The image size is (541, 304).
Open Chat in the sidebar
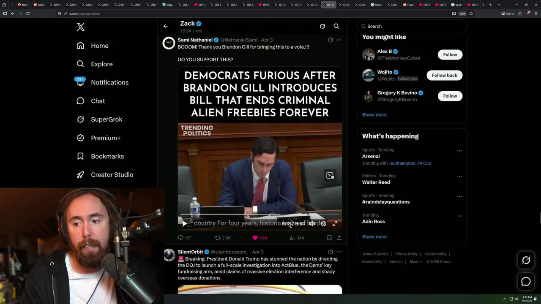[x=91, y=101]
